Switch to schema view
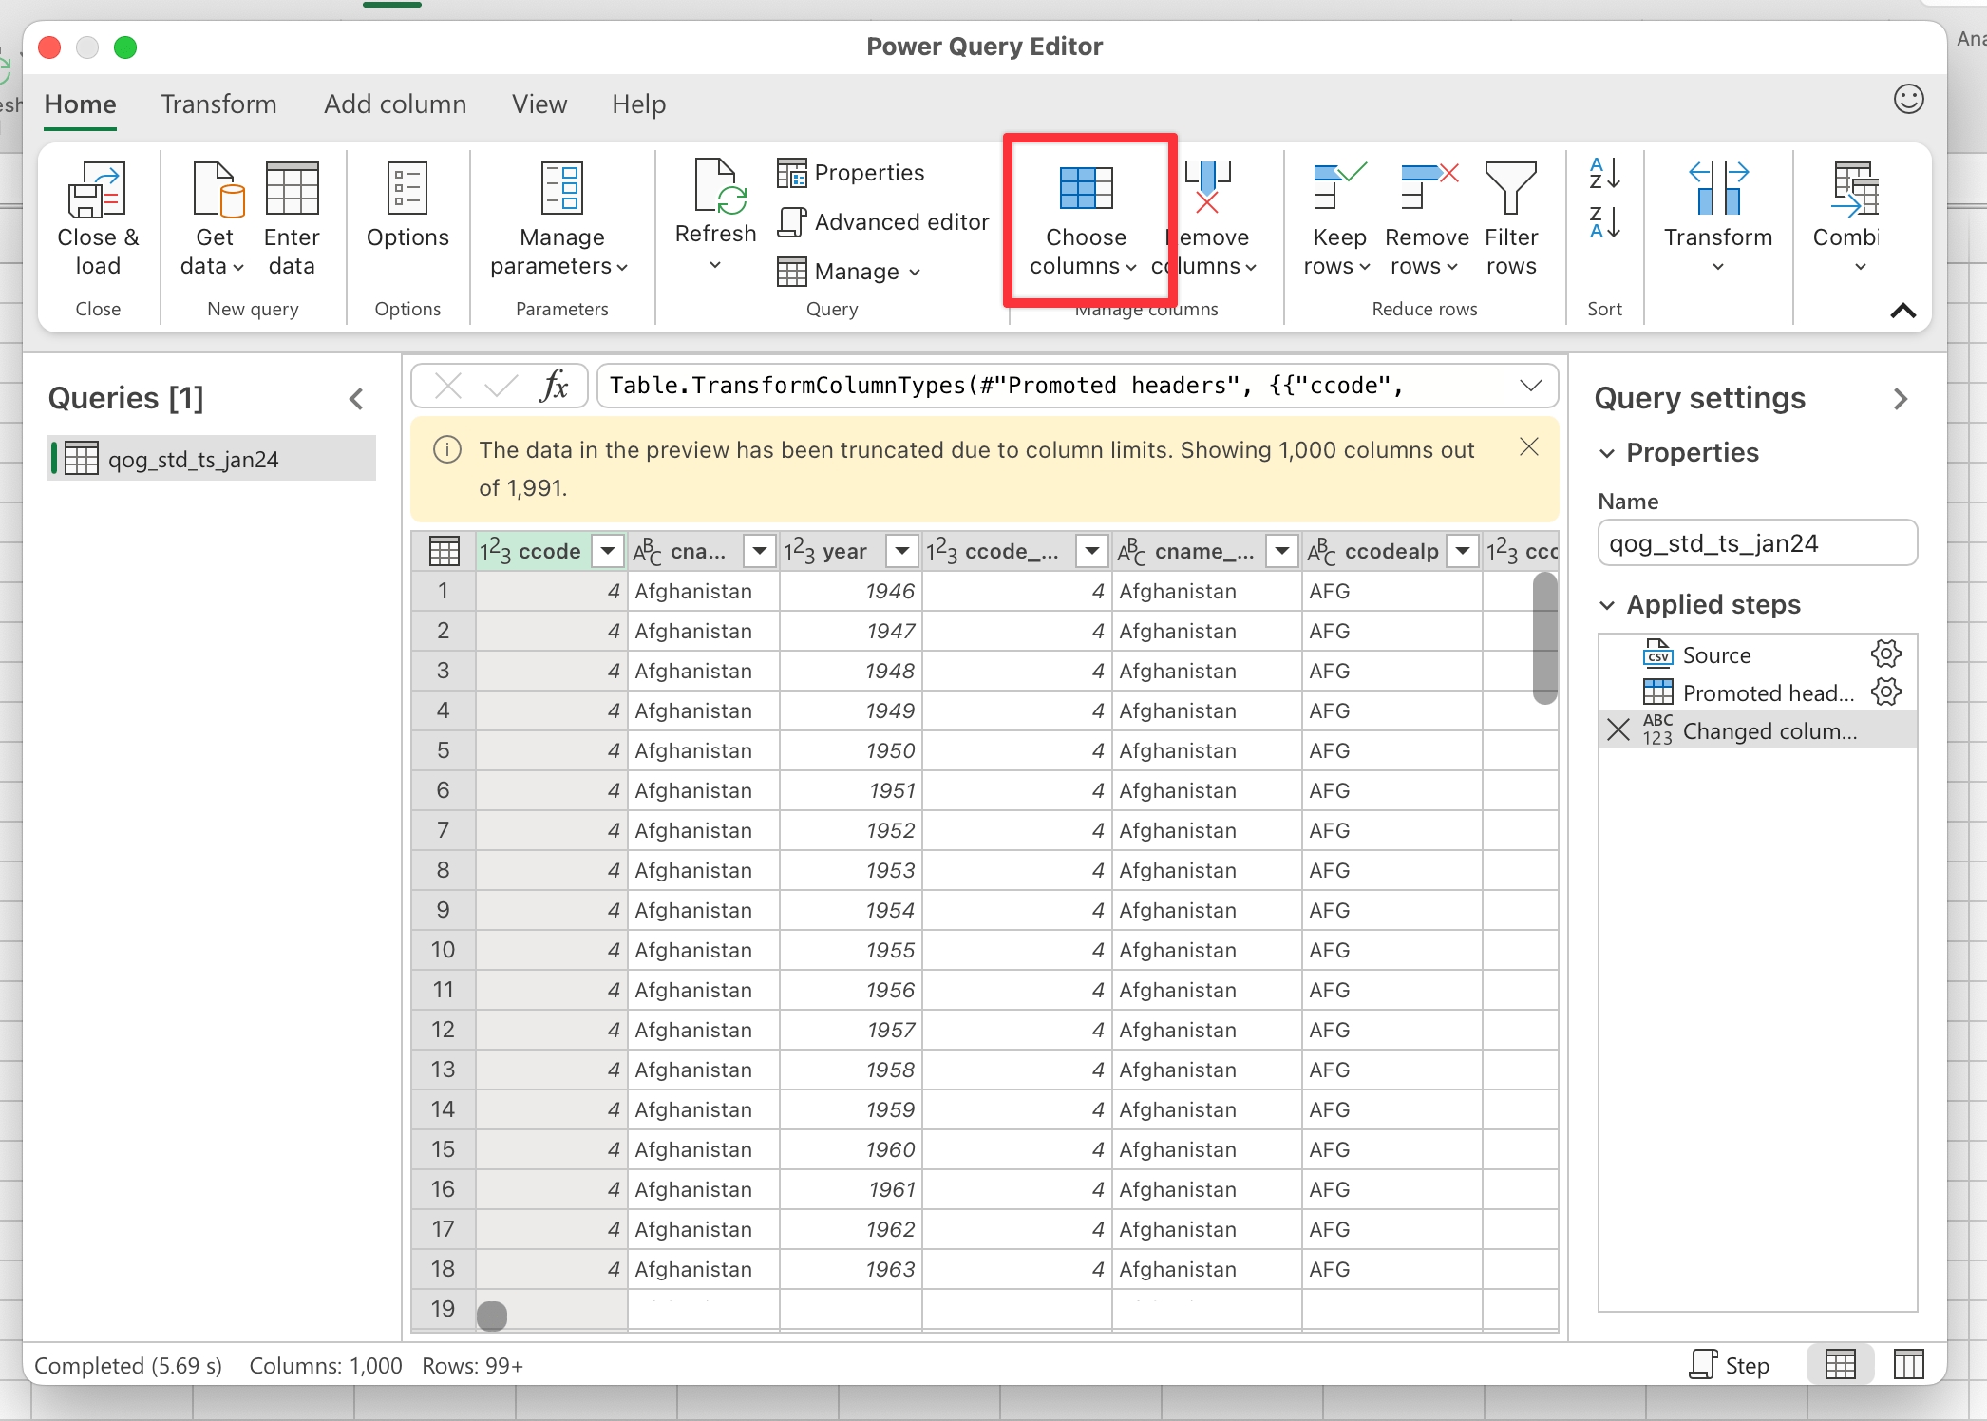Viewport: 1987px width, 1421px height. tap(1908, 1365)
